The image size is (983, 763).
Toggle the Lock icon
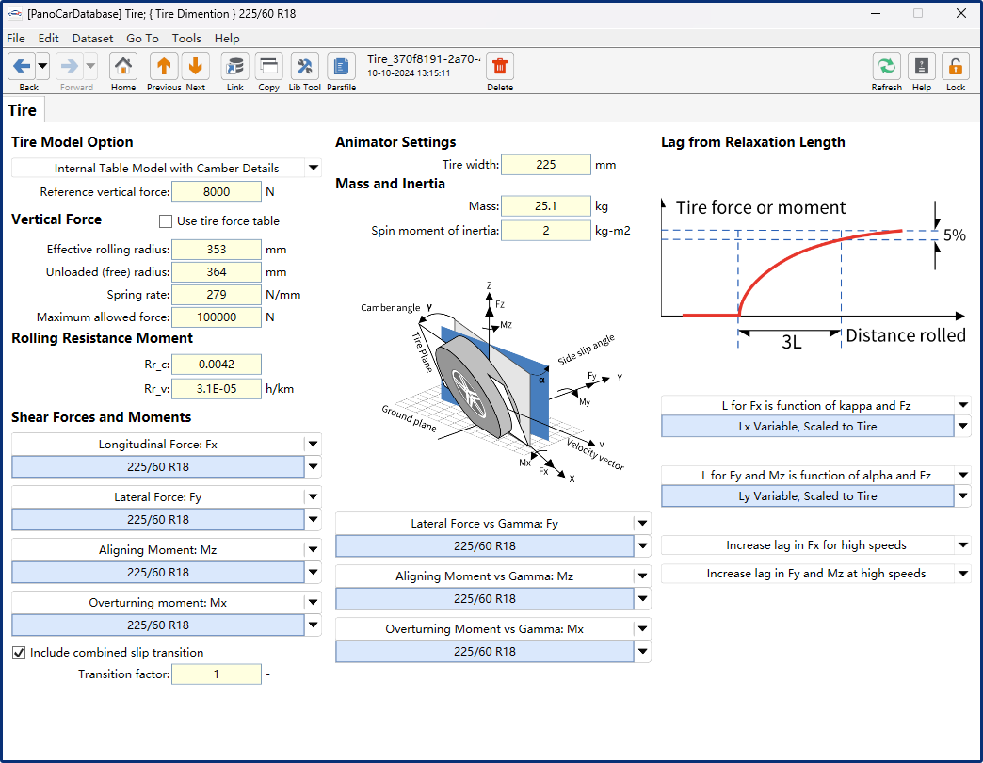(x=956, y=67)
